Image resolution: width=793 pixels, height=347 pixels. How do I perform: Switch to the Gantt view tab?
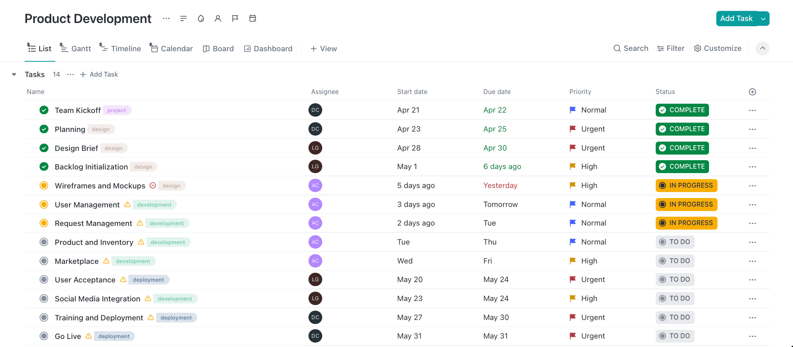tap(76, 48)
